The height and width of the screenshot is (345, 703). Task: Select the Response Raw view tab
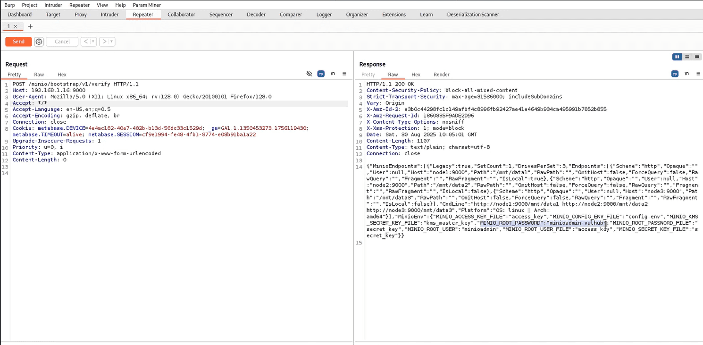point(393,75)
